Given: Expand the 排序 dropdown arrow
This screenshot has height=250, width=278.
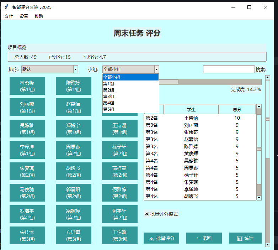Looking at the screenshot, I should pos(75,69).
